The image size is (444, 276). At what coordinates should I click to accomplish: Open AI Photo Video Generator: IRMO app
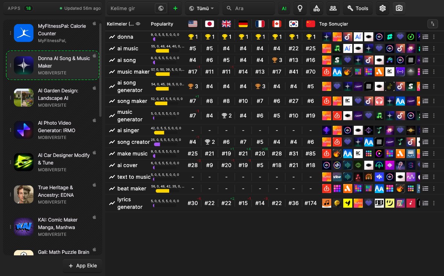53,130
